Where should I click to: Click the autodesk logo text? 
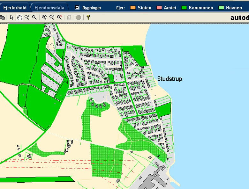[240, 18]
